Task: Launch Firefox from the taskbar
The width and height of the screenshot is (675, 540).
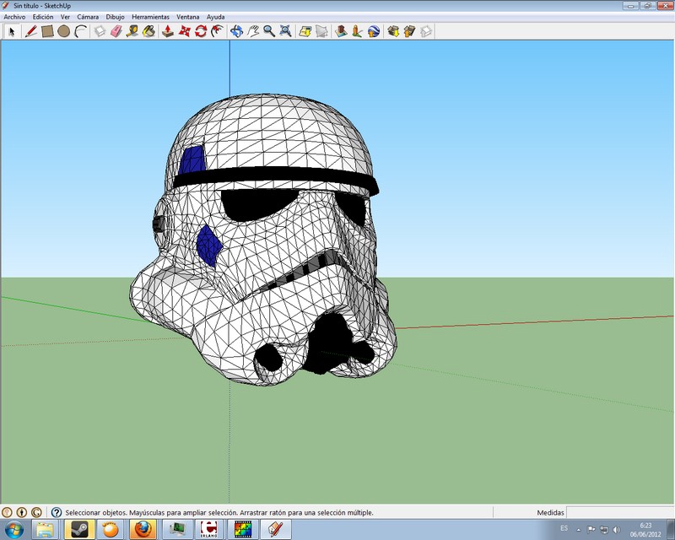Action: [143, 529]
